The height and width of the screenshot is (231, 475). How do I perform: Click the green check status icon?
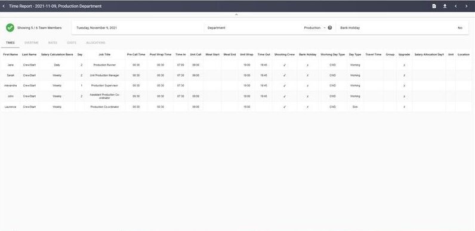pyautogui.click(x=10, y=27)
